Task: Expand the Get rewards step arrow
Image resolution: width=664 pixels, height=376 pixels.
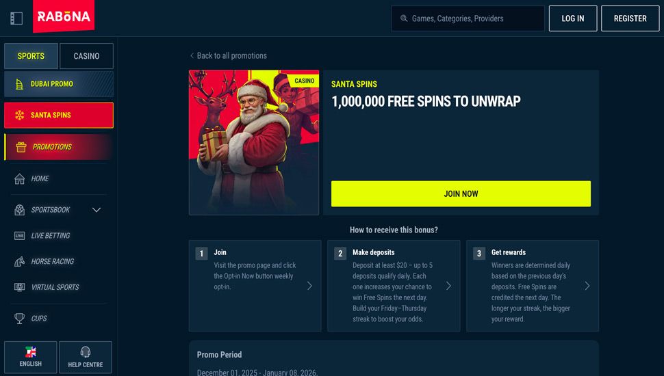Action: point(587,286)
